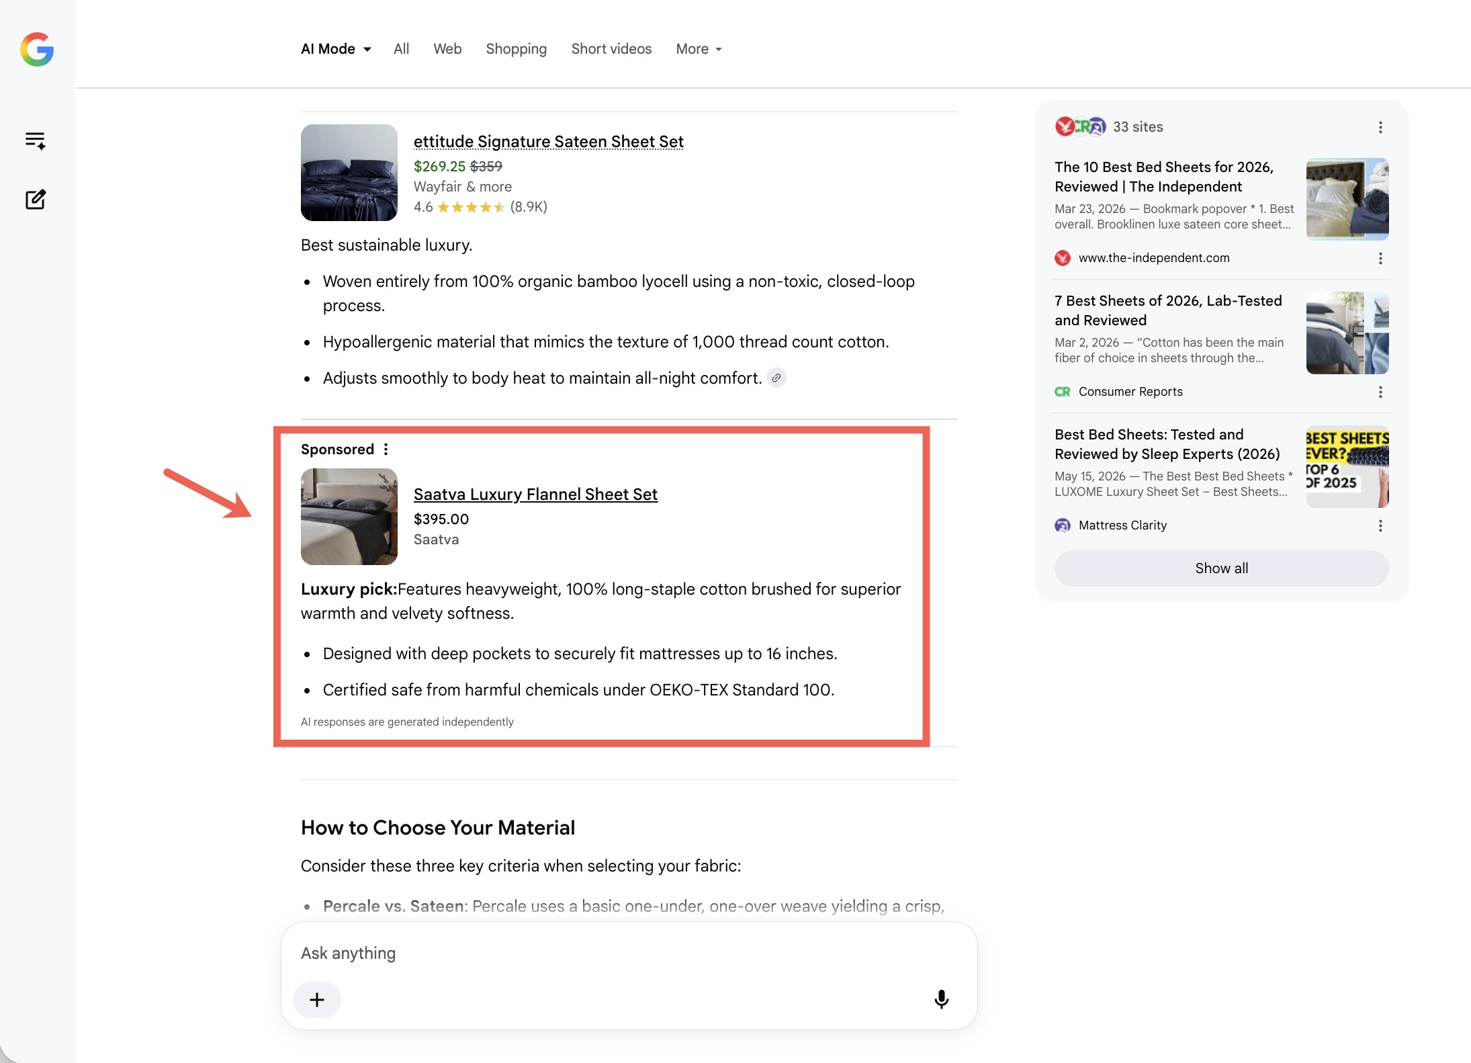Open The 10 Best Bed Sheets for 2026 article
Screen dimensions: 1471x1063
1164,177
